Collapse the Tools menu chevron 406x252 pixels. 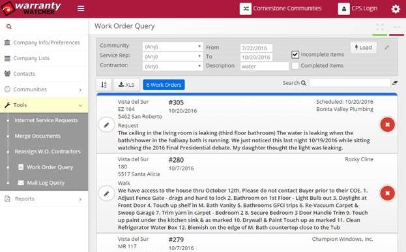point(80,105)
